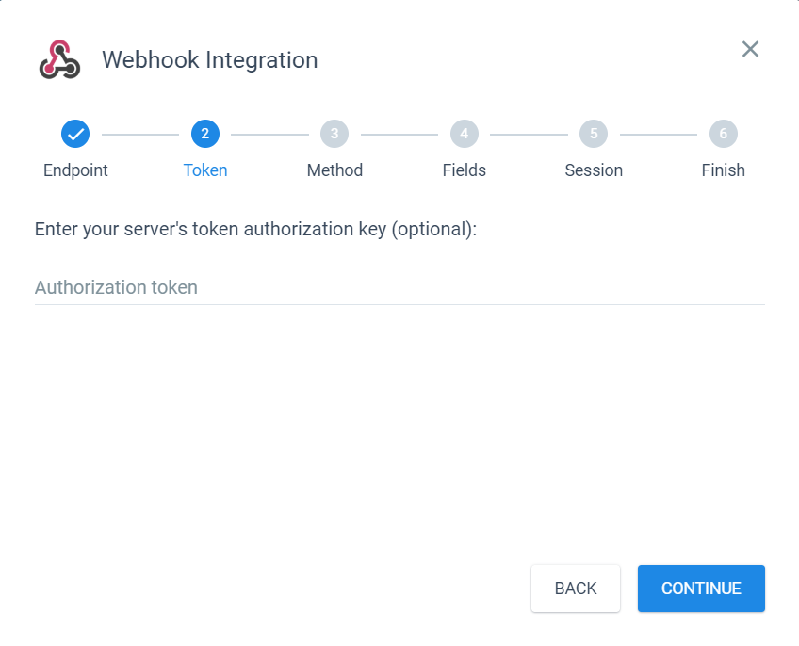Switch to the Method step label
The width and height of the screenshot is (799, 646).
[334, 170]
